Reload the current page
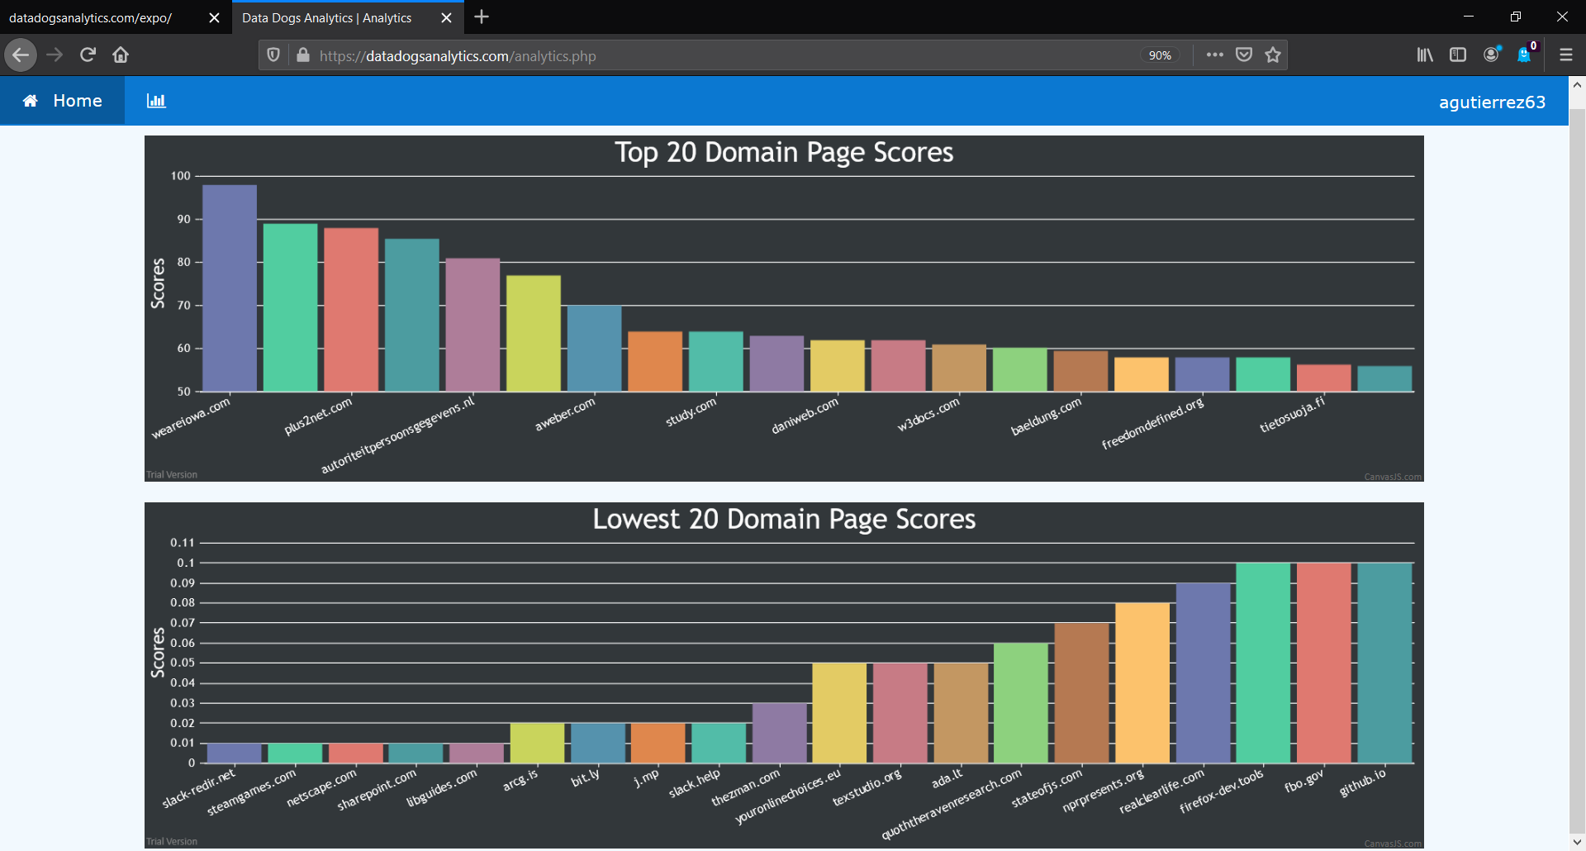 pyautogui.click(x=88, y=55)
